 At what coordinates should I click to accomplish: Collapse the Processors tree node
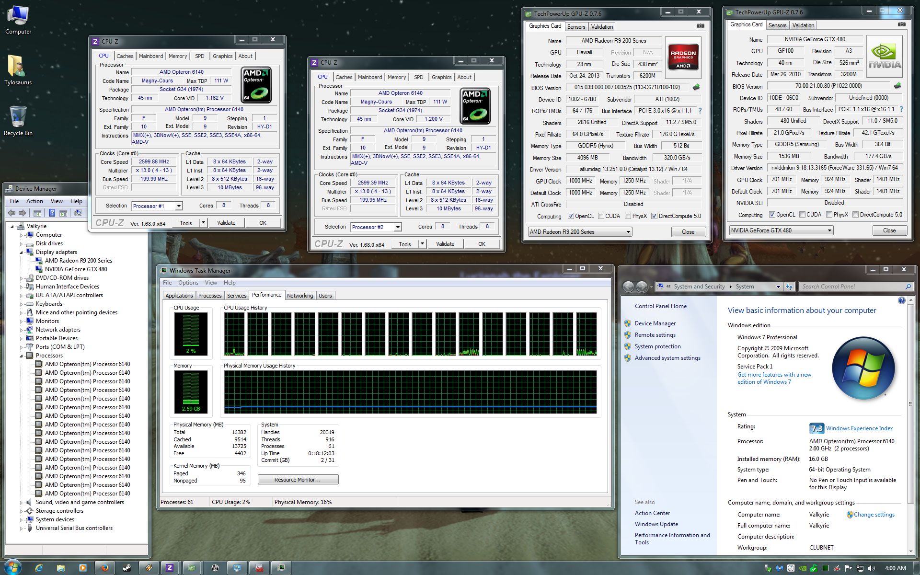click(21, 356)
